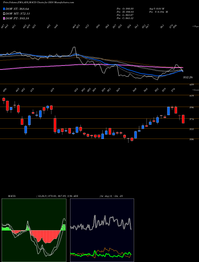This screenshot has width=199, height=262.
Task: Click the EMA spike peak on the upper chart
Action: pos(74,48)
